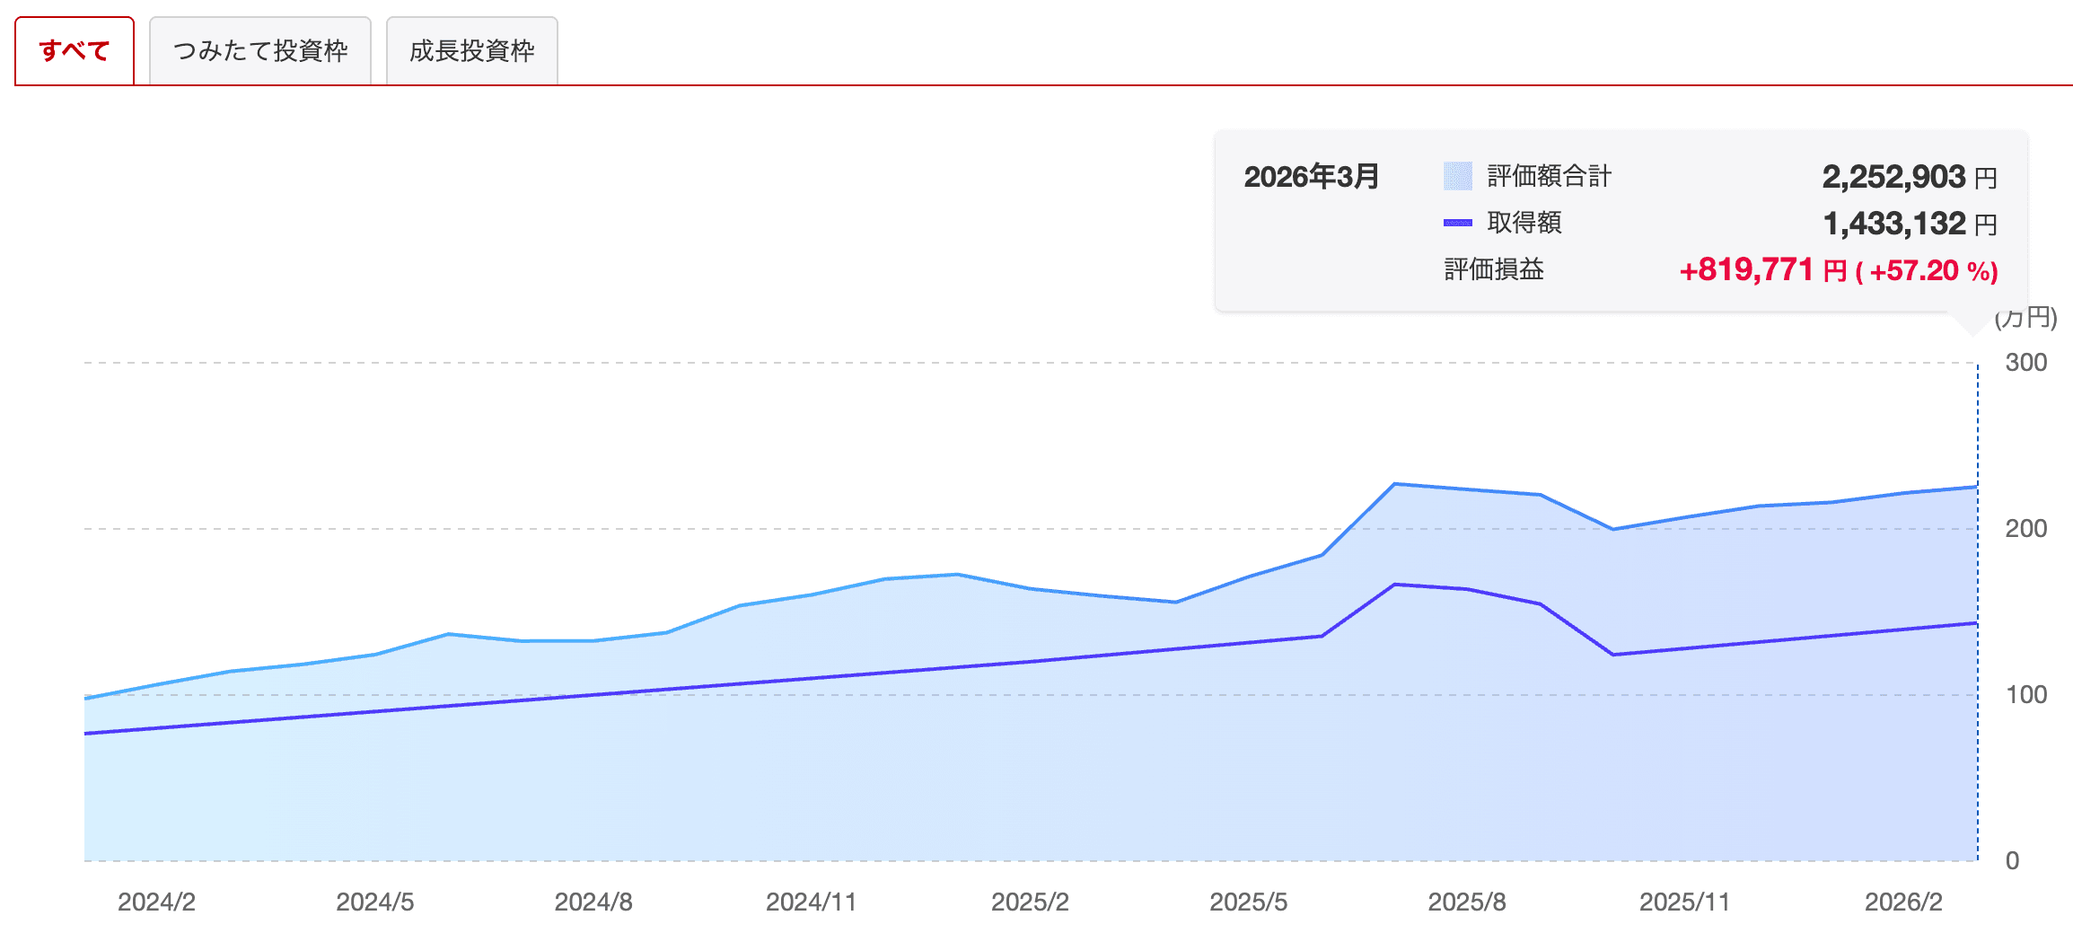Select the 2025/5 x-axis label
This screenshot has height=933, width=2073.
[x=1248, y=902]
